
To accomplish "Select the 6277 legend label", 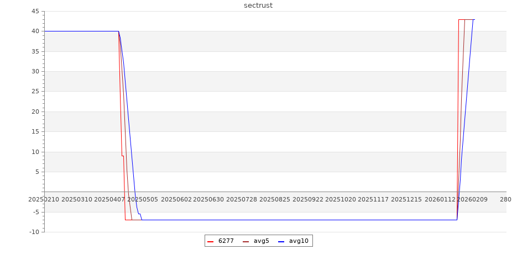I will [x=226, y=241].
